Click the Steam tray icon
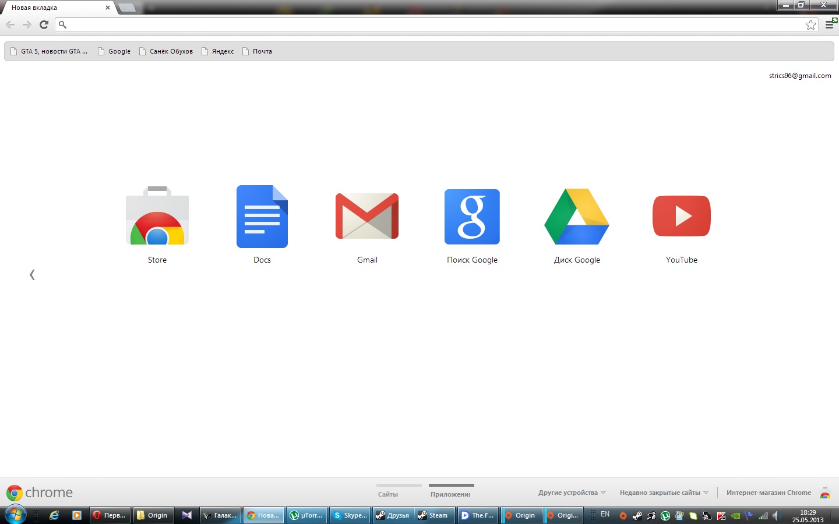Screen dimensions: 839x524 [637, 516]
